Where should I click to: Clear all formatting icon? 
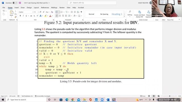click(52, 12)
